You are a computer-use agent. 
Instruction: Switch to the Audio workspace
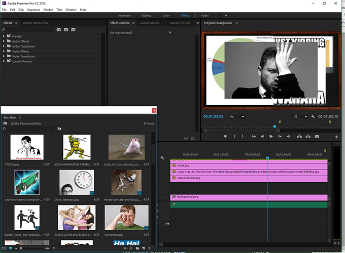coord(204,15)
